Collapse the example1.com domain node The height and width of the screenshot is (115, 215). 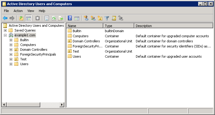click(5, 35)
